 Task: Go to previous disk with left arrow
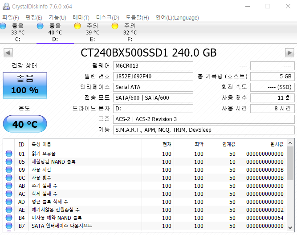8,53
